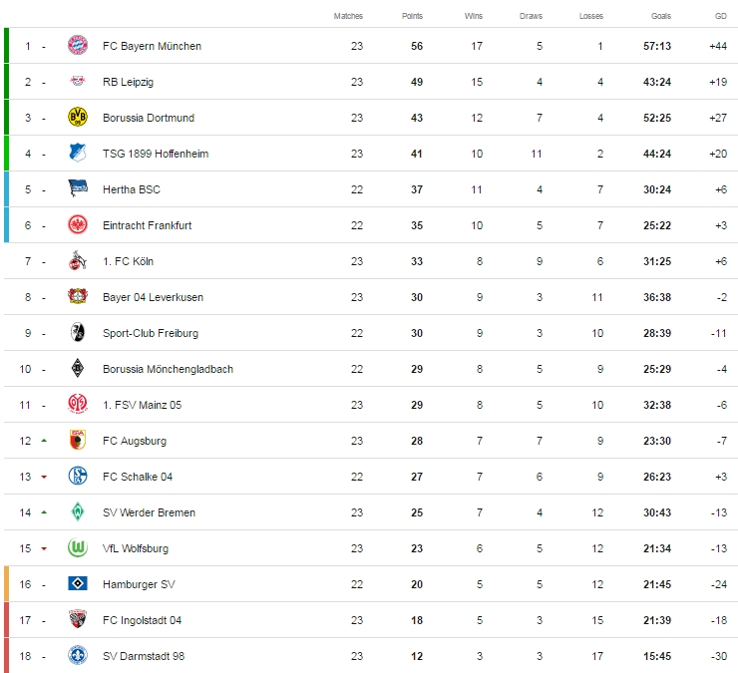Open the SV Darmstadt 98 link
The height and width of the screenshot is (673, 738).
[x=144, y=656]
